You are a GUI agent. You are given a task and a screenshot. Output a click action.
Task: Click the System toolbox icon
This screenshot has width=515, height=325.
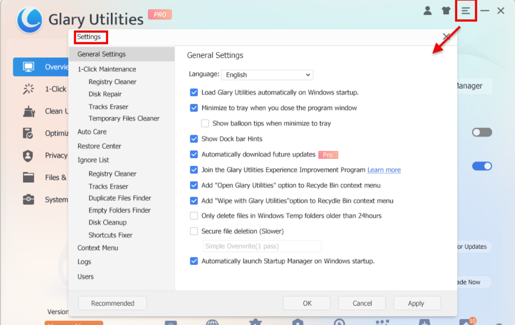pyautogui.click(x=28, y=199)
